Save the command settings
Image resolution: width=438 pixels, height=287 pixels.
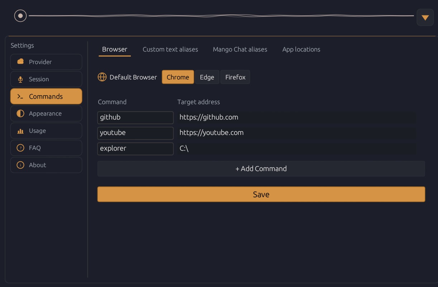[x=261, y=194]
